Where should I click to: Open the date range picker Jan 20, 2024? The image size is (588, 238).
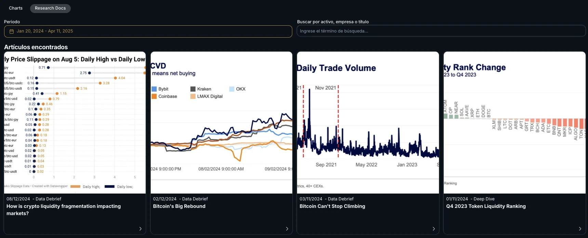click(x=45, y=31)
